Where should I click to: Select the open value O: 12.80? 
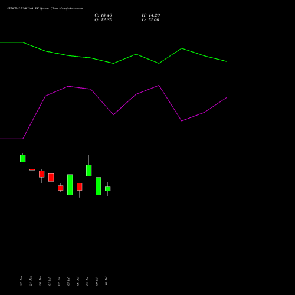coord(103,20)
